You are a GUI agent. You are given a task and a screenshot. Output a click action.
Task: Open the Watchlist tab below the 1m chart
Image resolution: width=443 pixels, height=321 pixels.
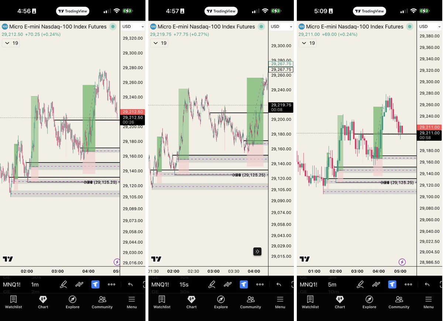14,302
